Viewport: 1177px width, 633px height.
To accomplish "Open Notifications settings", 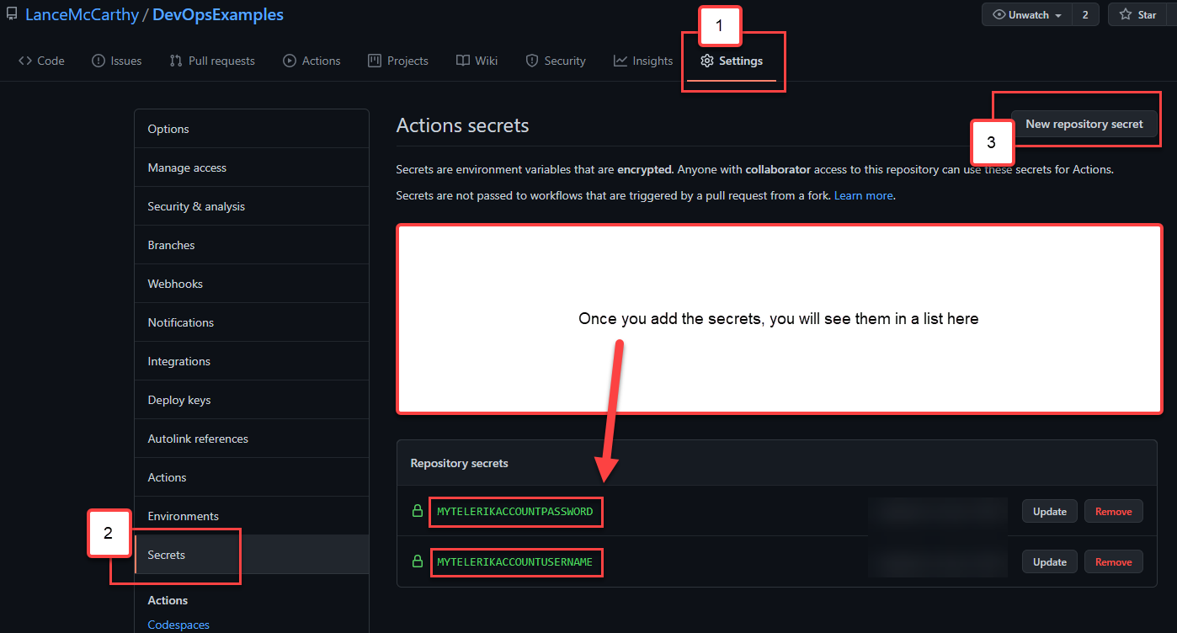I will (252, 322).
